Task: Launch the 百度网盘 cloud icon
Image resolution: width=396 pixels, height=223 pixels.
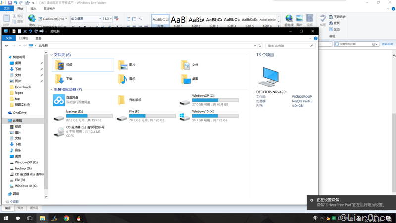Action: pos(59,100)
